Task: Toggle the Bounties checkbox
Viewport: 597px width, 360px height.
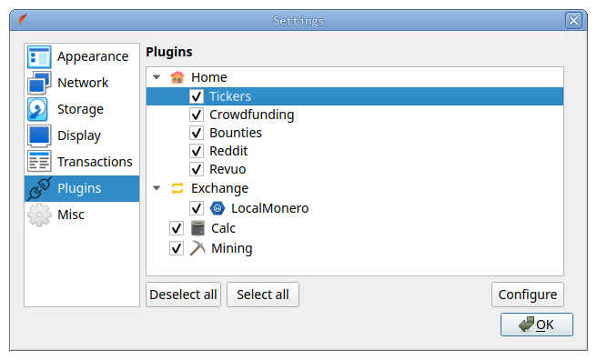Action: click(197, 133)
